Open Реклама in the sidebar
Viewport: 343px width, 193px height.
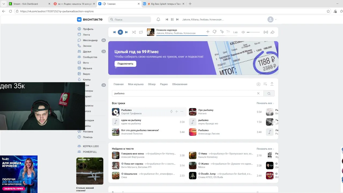tap(88, 132)
